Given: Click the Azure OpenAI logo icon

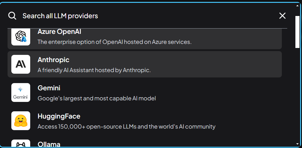Looking at the screenshot, I should click(x=21, y=37).
